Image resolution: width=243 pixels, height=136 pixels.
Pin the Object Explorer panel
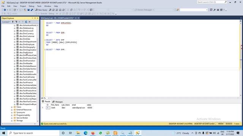35,18
